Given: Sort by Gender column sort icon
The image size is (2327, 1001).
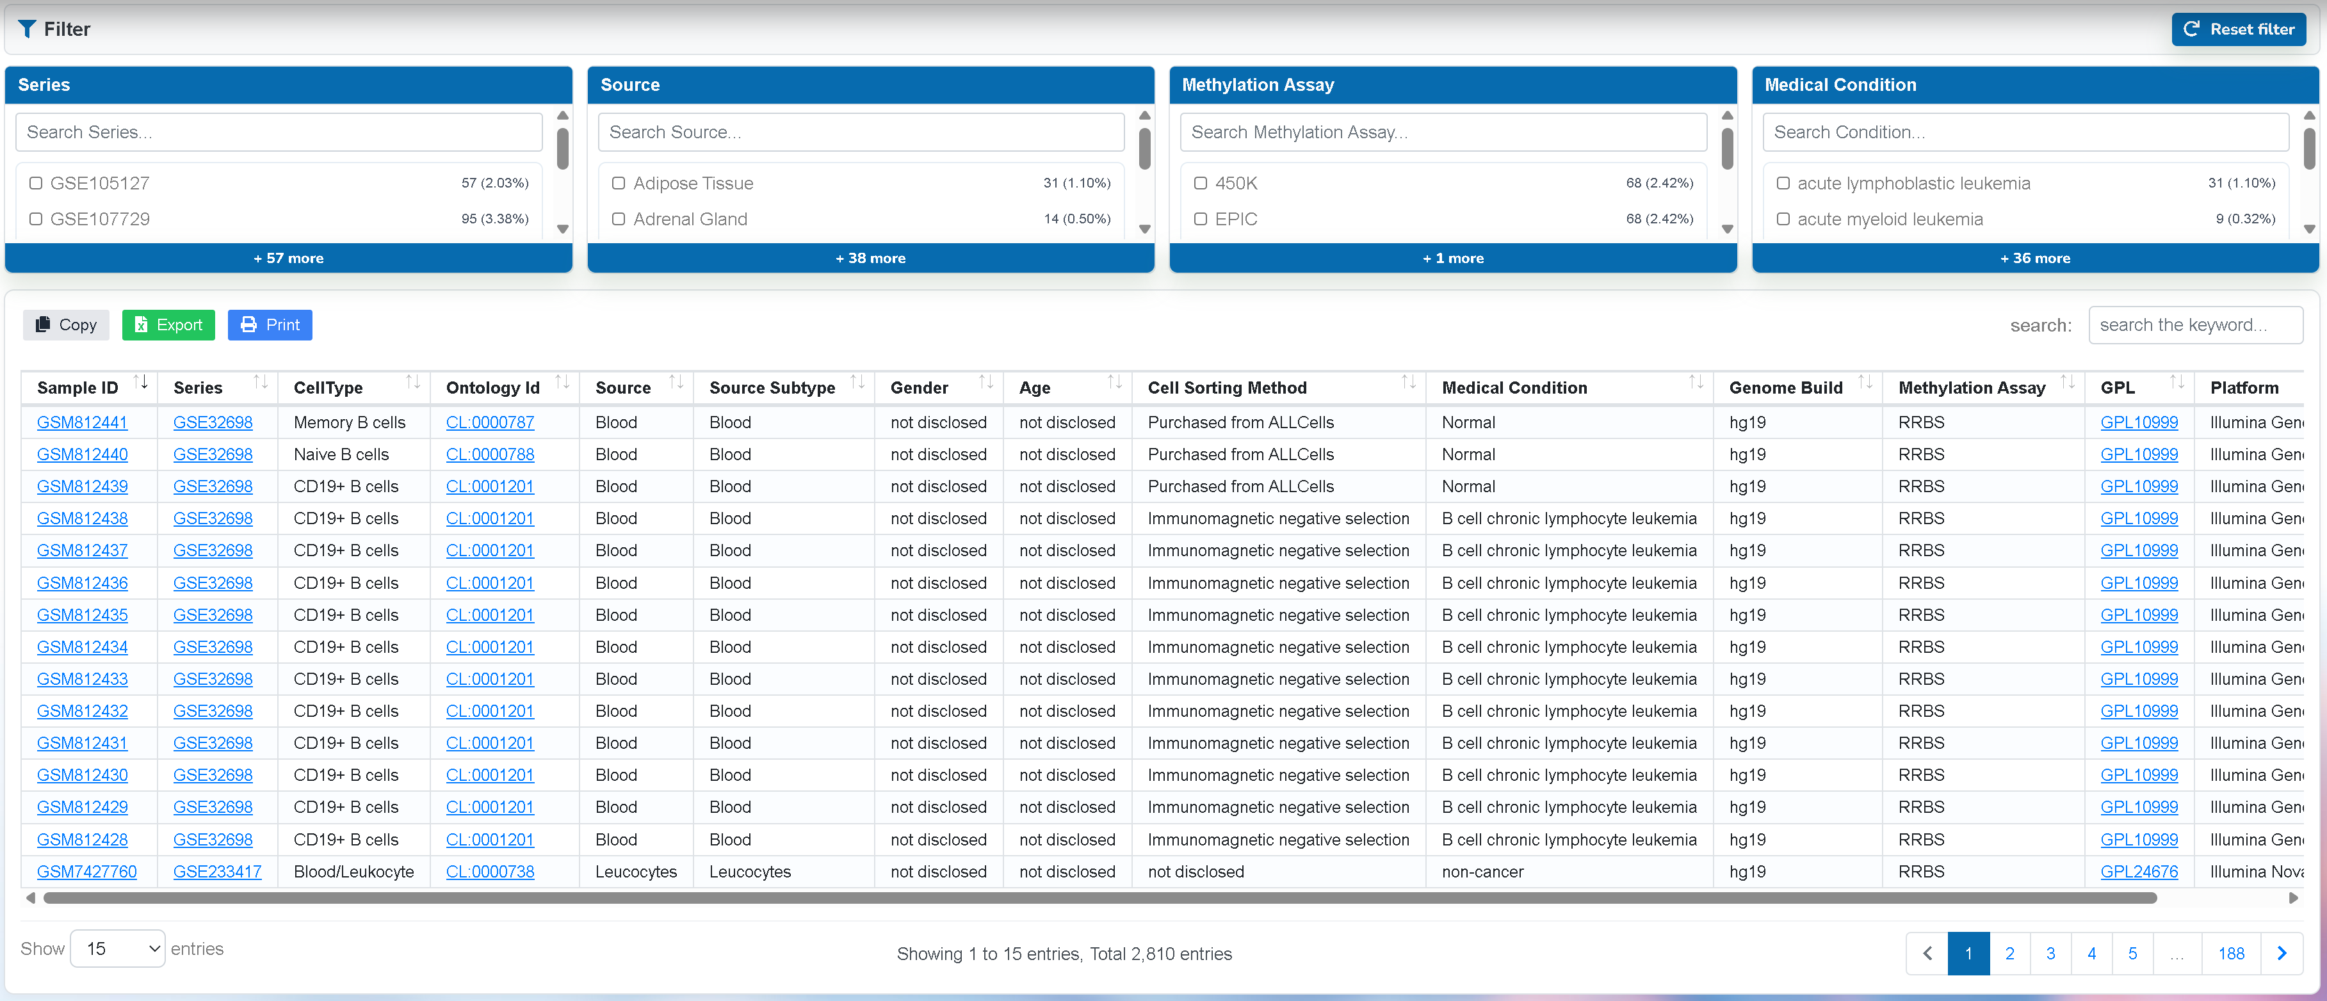Looking at the screenshot, I should point(985,383).
